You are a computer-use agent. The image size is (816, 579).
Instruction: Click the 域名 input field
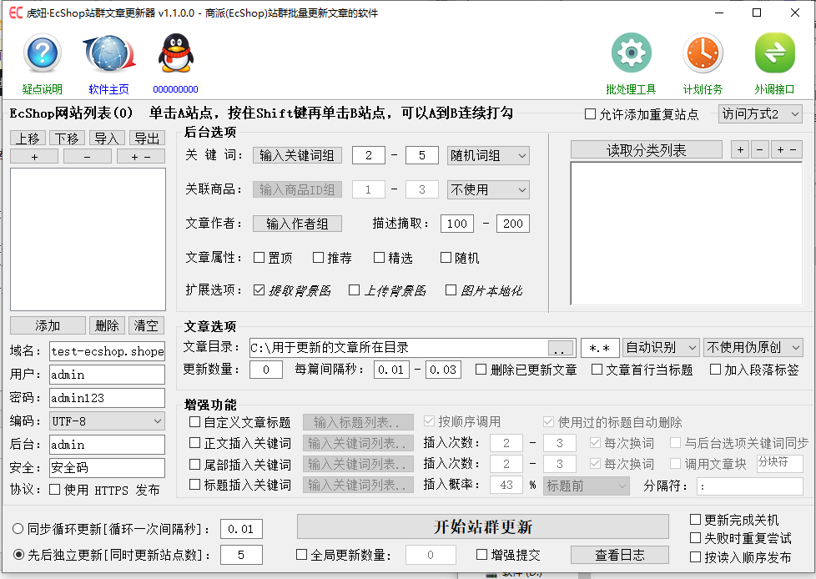tap(107, 351)
